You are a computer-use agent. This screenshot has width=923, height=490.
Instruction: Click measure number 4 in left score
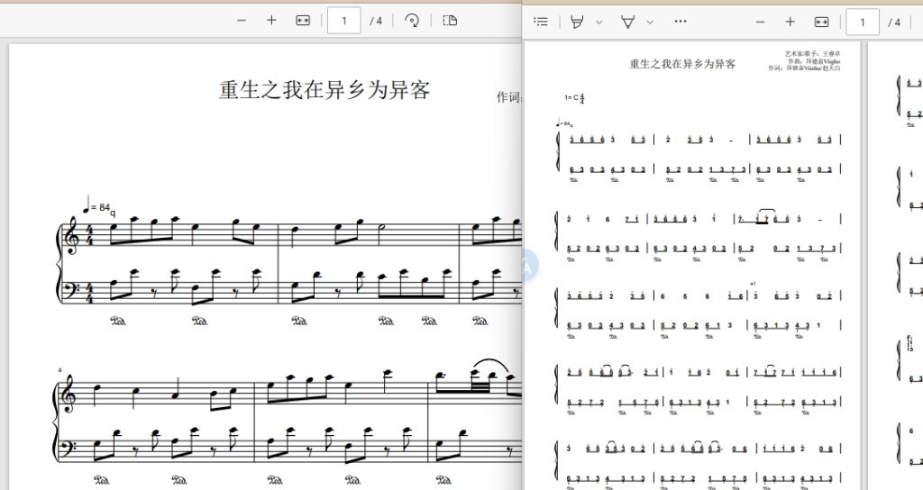click(60, 370)
